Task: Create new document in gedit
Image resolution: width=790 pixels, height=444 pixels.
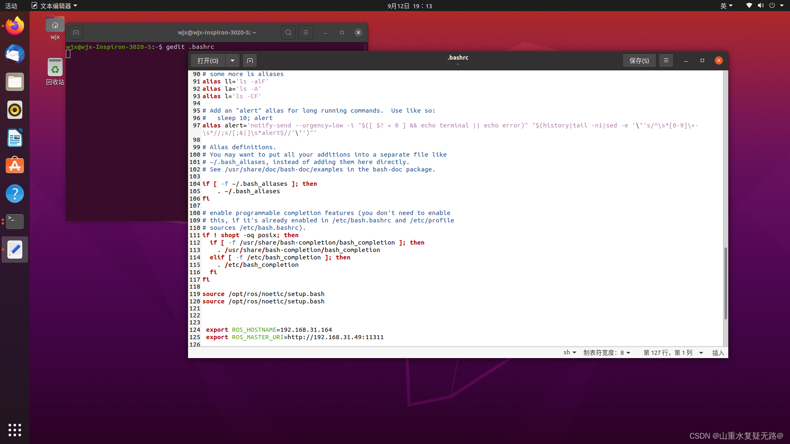Action: pyautogui.click(x=250, y=60)
